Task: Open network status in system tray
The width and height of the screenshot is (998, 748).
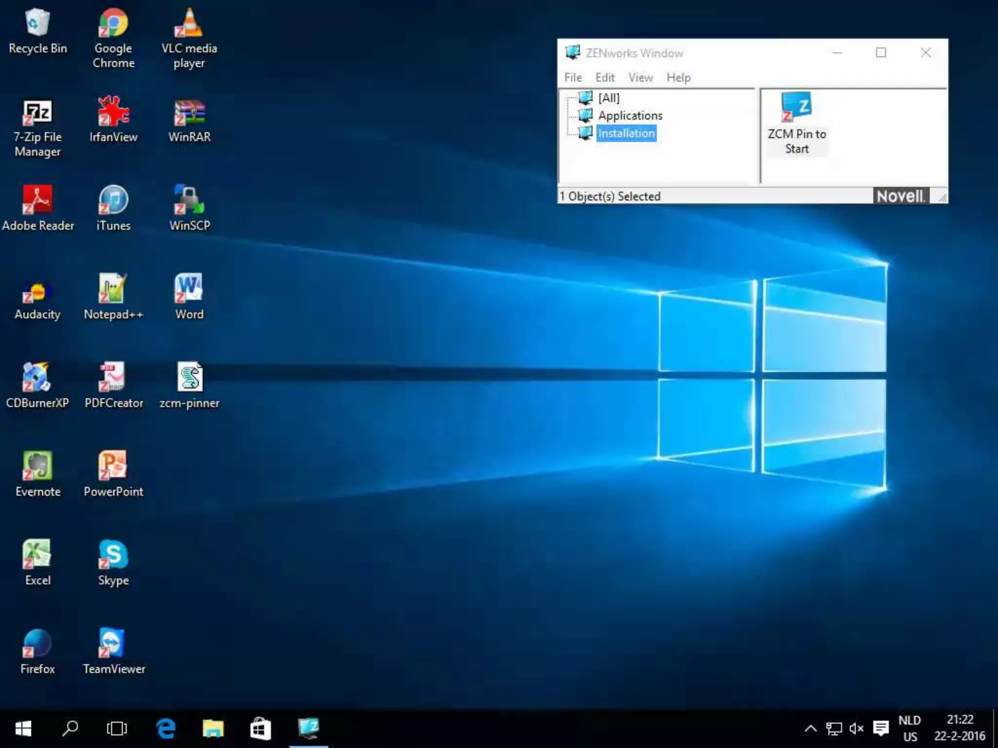Action: click(834, 729)
